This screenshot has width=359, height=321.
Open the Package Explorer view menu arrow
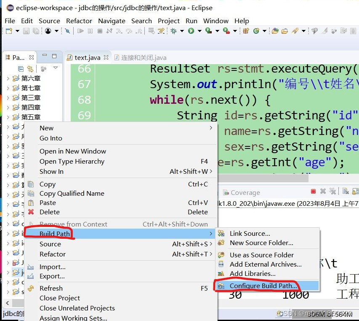[x=55, y=68]
